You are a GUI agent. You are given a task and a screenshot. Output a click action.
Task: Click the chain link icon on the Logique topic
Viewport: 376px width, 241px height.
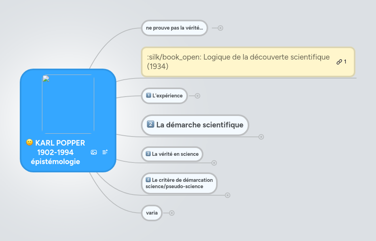coord(338,62)
